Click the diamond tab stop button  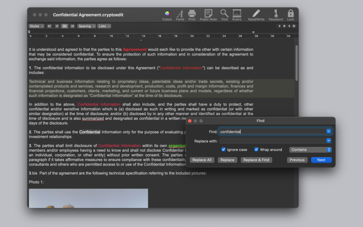coord(284,26)
